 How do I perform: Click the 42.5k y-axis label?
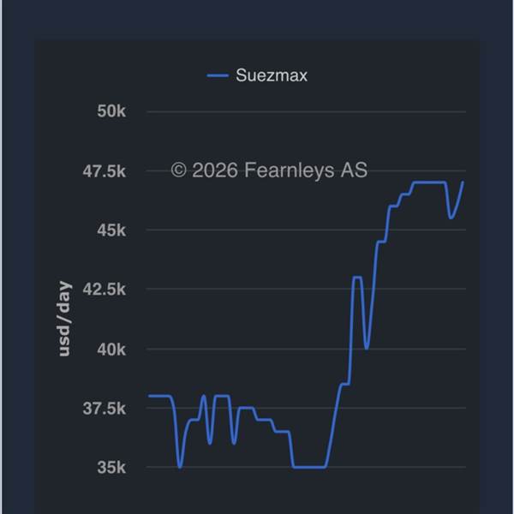(x=104, y=290)
